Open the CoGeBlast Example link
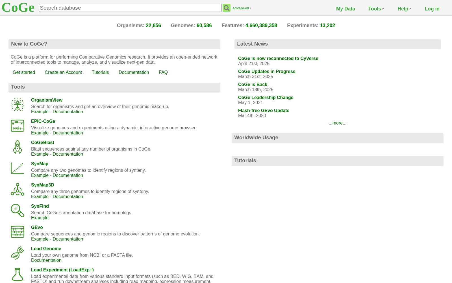Screen dimensions: 452x283 pos(40,154)
